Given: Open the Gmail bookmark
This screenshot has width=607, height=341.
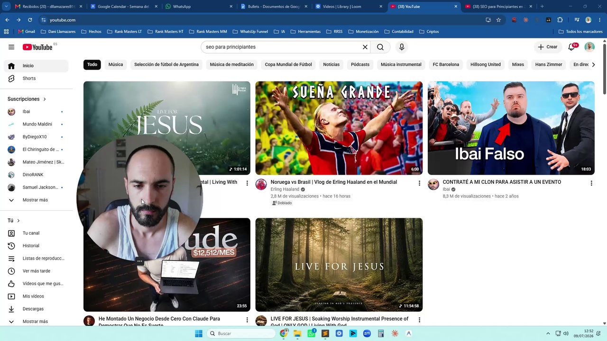Looking at the screenshot, I should coord(27,32).
